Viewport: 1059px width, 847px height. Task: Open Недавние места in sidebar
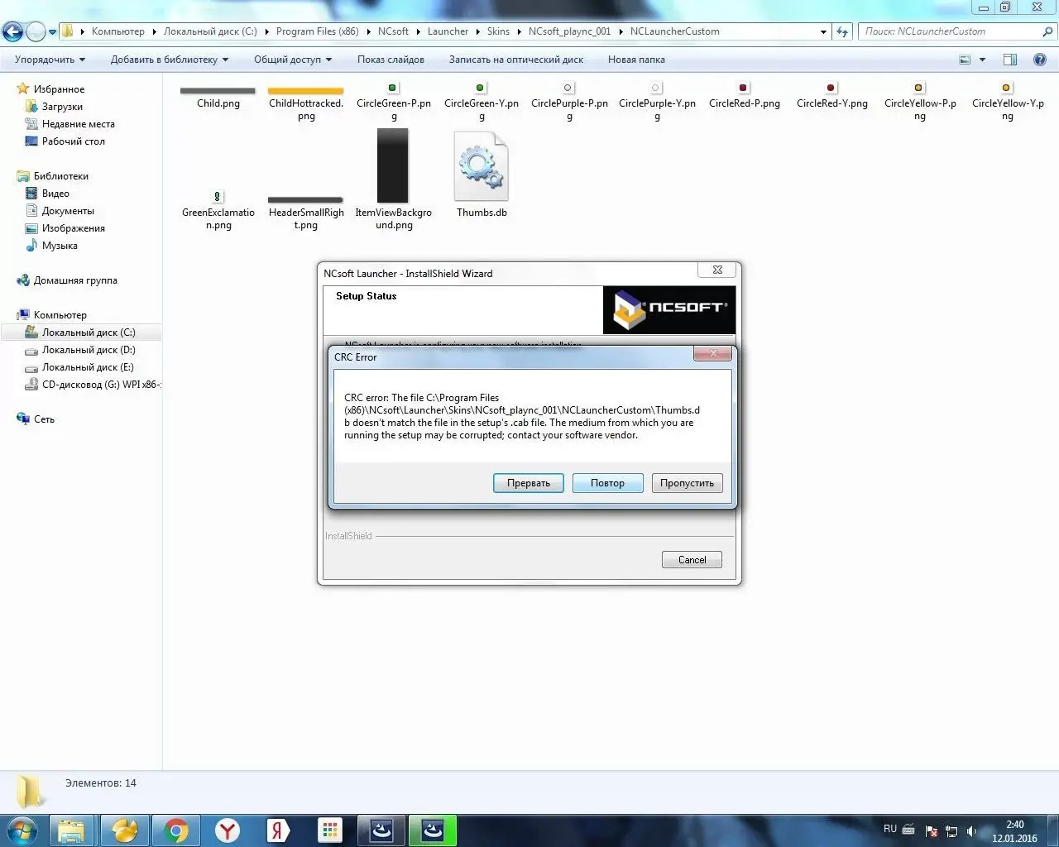coord(79,124)
